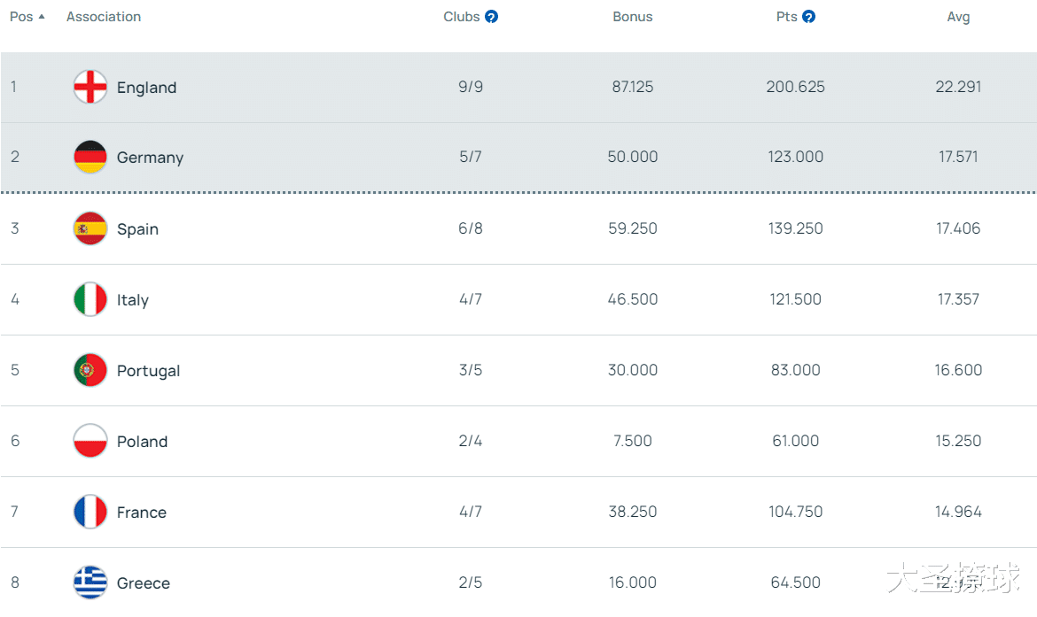Sort table by Pts header label
Screen dimensions: 1037x617
[786, 17]
